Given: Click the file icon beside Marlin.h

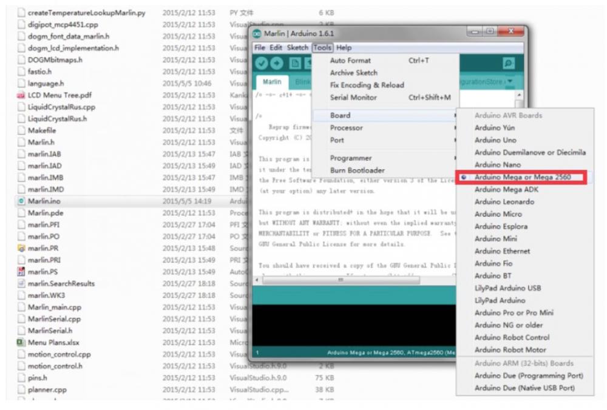Looking at the screenshot, I should click(21, 143).
